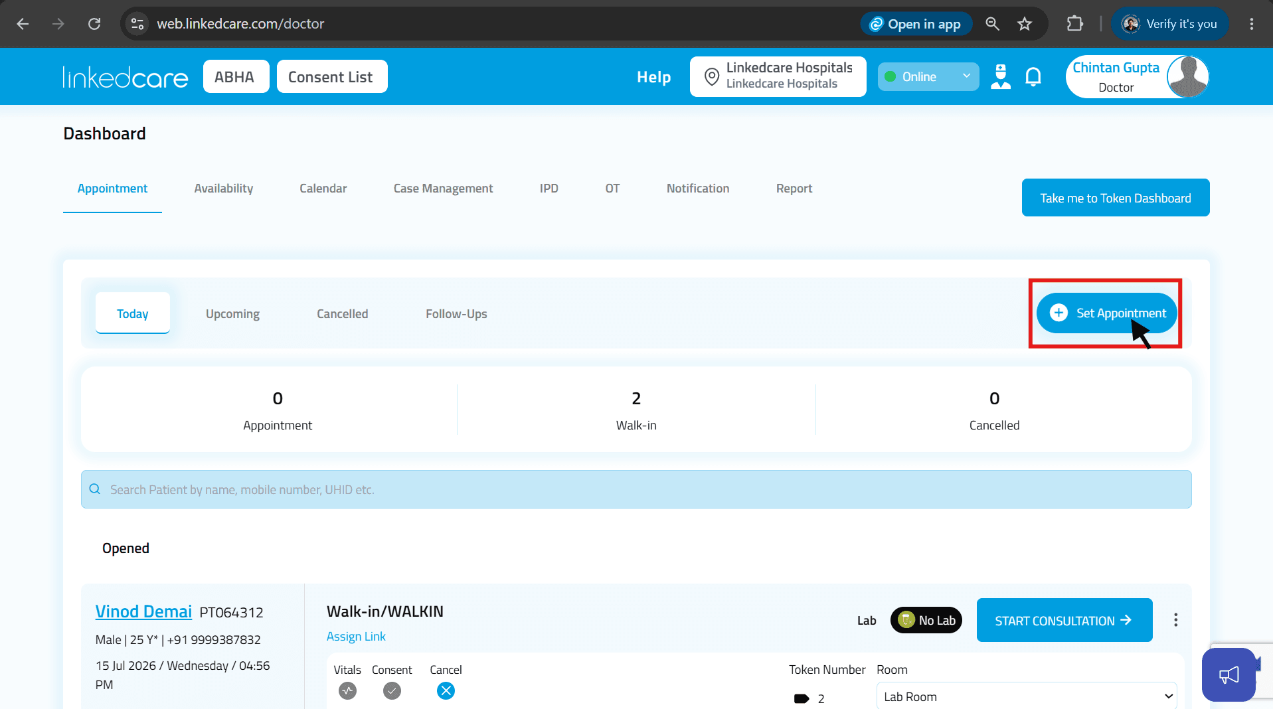Viewport: 1273px width, 709px height.
Task: Select the OT tab
Action: (x=612, y=189)
